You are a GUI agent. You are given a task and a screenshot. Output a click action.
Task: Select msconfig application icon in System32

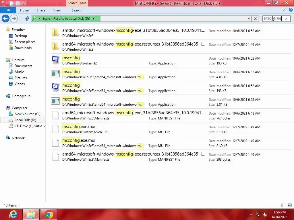(55, 60)
